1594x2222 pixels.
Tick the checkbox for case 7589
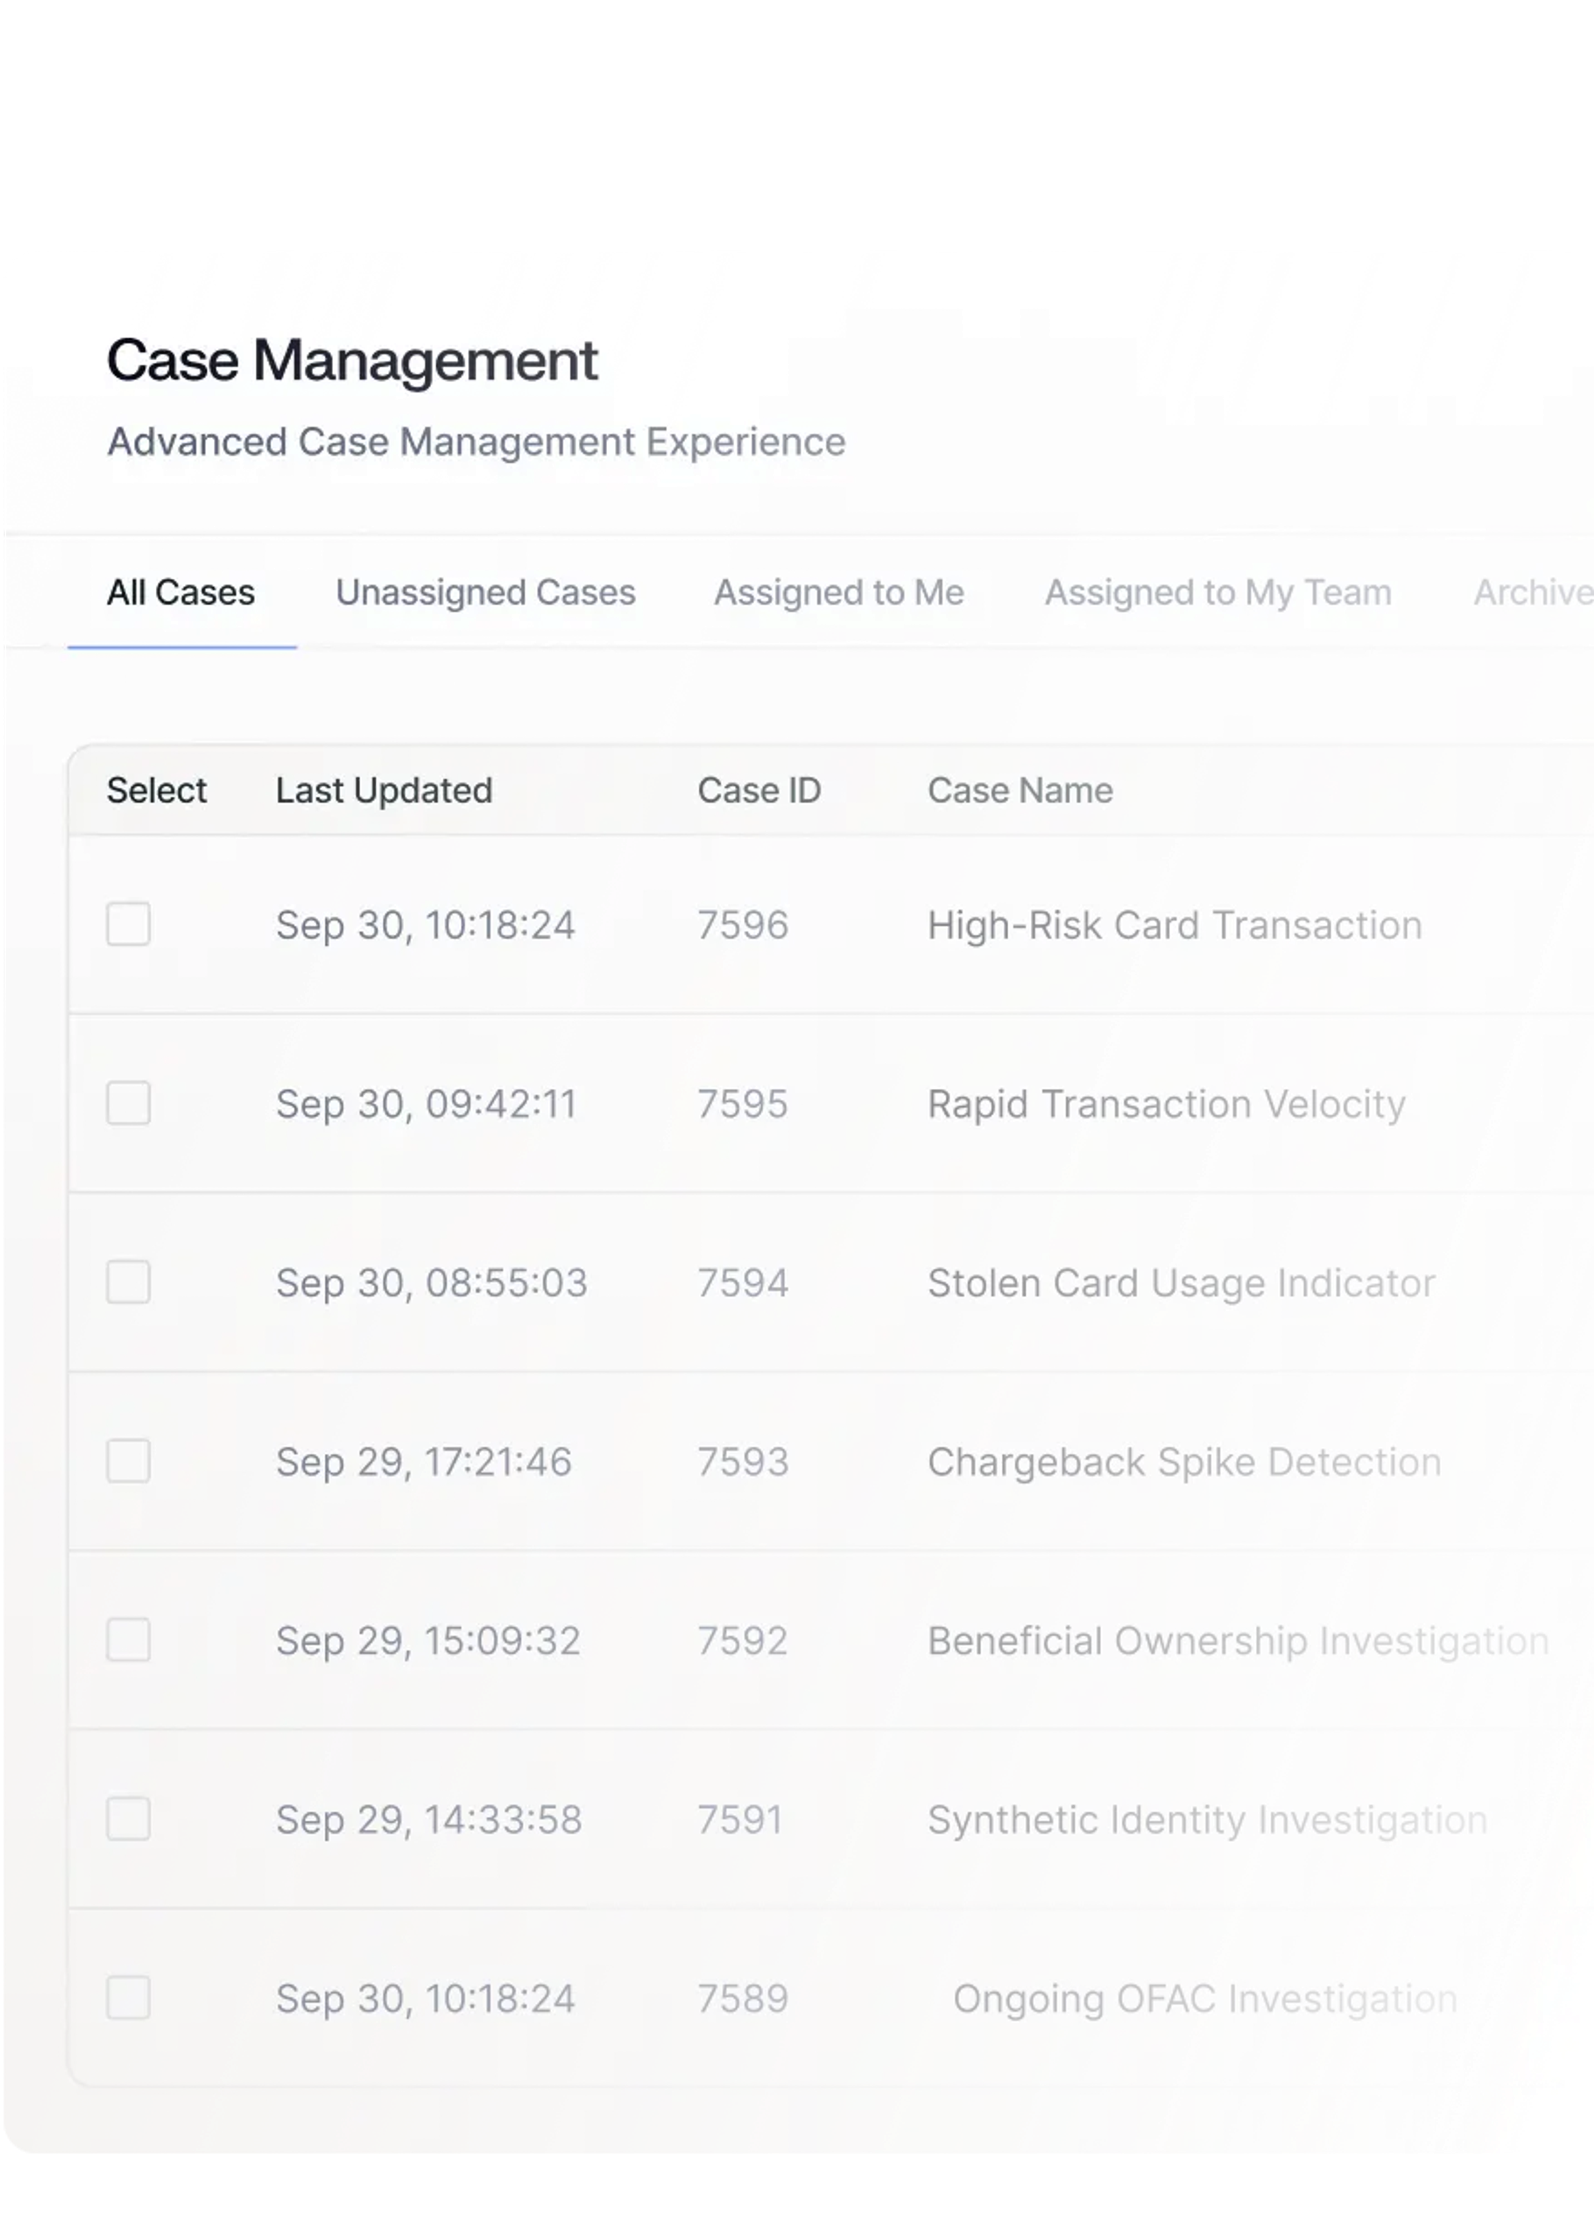point(128,1998)
